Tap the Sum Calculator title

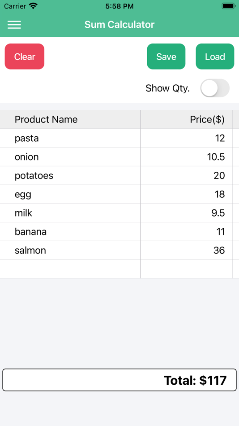coord(119,25)
